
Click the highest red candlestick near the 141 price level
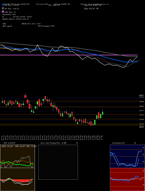26,96
